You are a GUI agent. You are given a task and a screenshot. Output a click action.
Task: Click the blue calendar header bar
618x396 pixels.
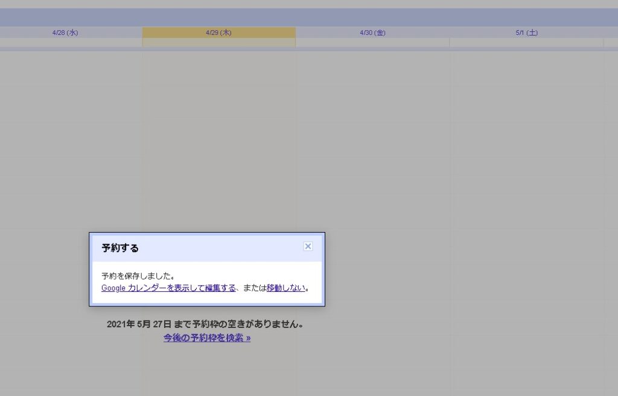tap(309, 17)
